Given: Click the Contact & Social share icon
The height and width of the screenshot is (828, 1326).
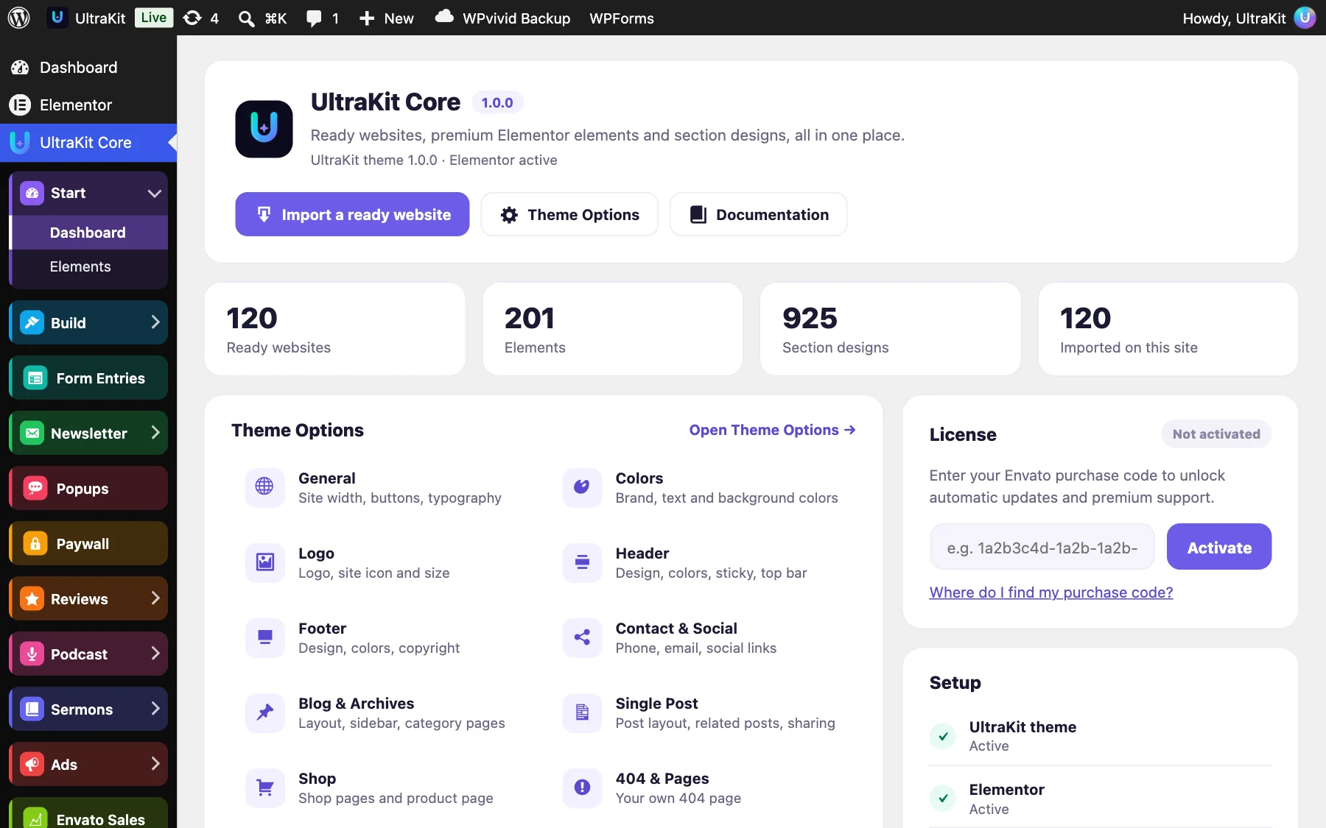Looking at the screenshot, I should click(x=582, y=637).
